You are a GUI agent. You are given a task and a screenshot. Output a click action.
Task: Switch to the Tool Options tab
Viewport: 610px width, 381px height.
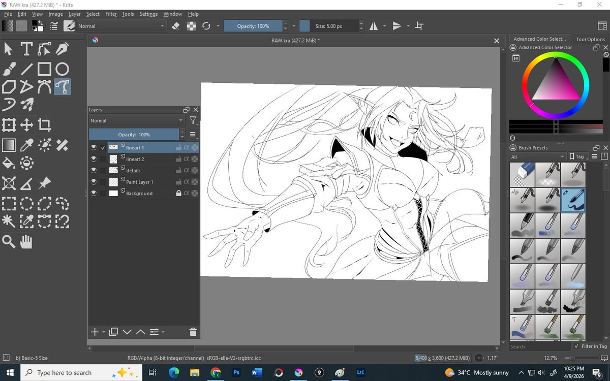pyautogui.click(x=590, y=39)
